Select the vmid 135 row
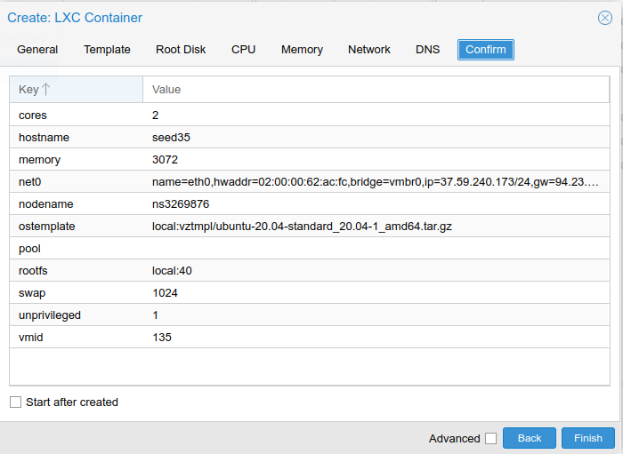Image resolution: width=623 pixels, height=454 pixels. pyautogui.click(x=309, y=338)
